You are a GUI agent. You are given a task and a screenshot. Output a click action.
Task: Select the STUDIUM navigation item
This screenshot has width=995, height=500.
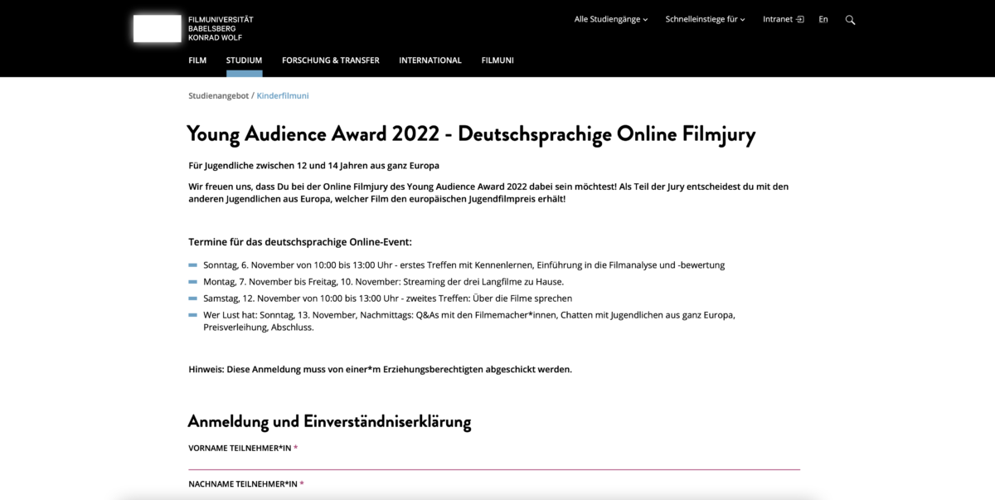tap(244, 61)
